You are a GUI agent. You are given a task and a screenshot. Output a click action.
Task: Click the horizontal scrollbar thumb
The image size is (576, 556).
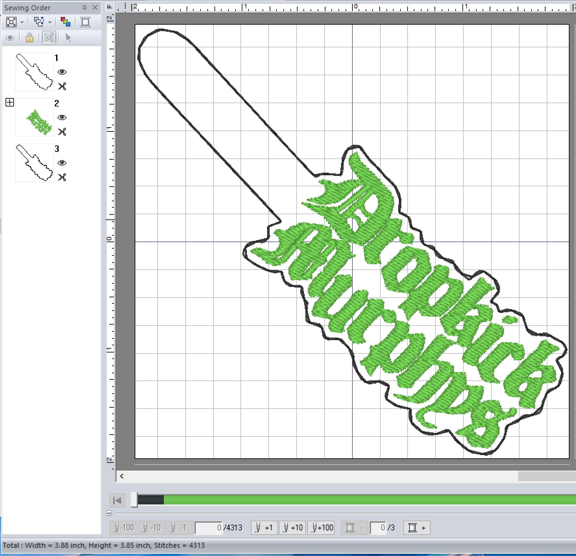coord(547,476)
